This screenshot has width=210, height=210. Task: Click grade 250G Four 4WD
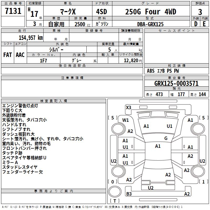(x=151, y=12)
